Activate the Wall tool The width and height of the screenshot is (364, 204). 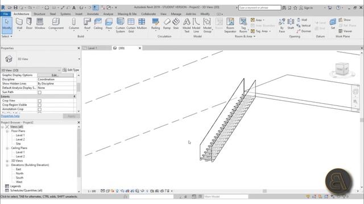19,24
